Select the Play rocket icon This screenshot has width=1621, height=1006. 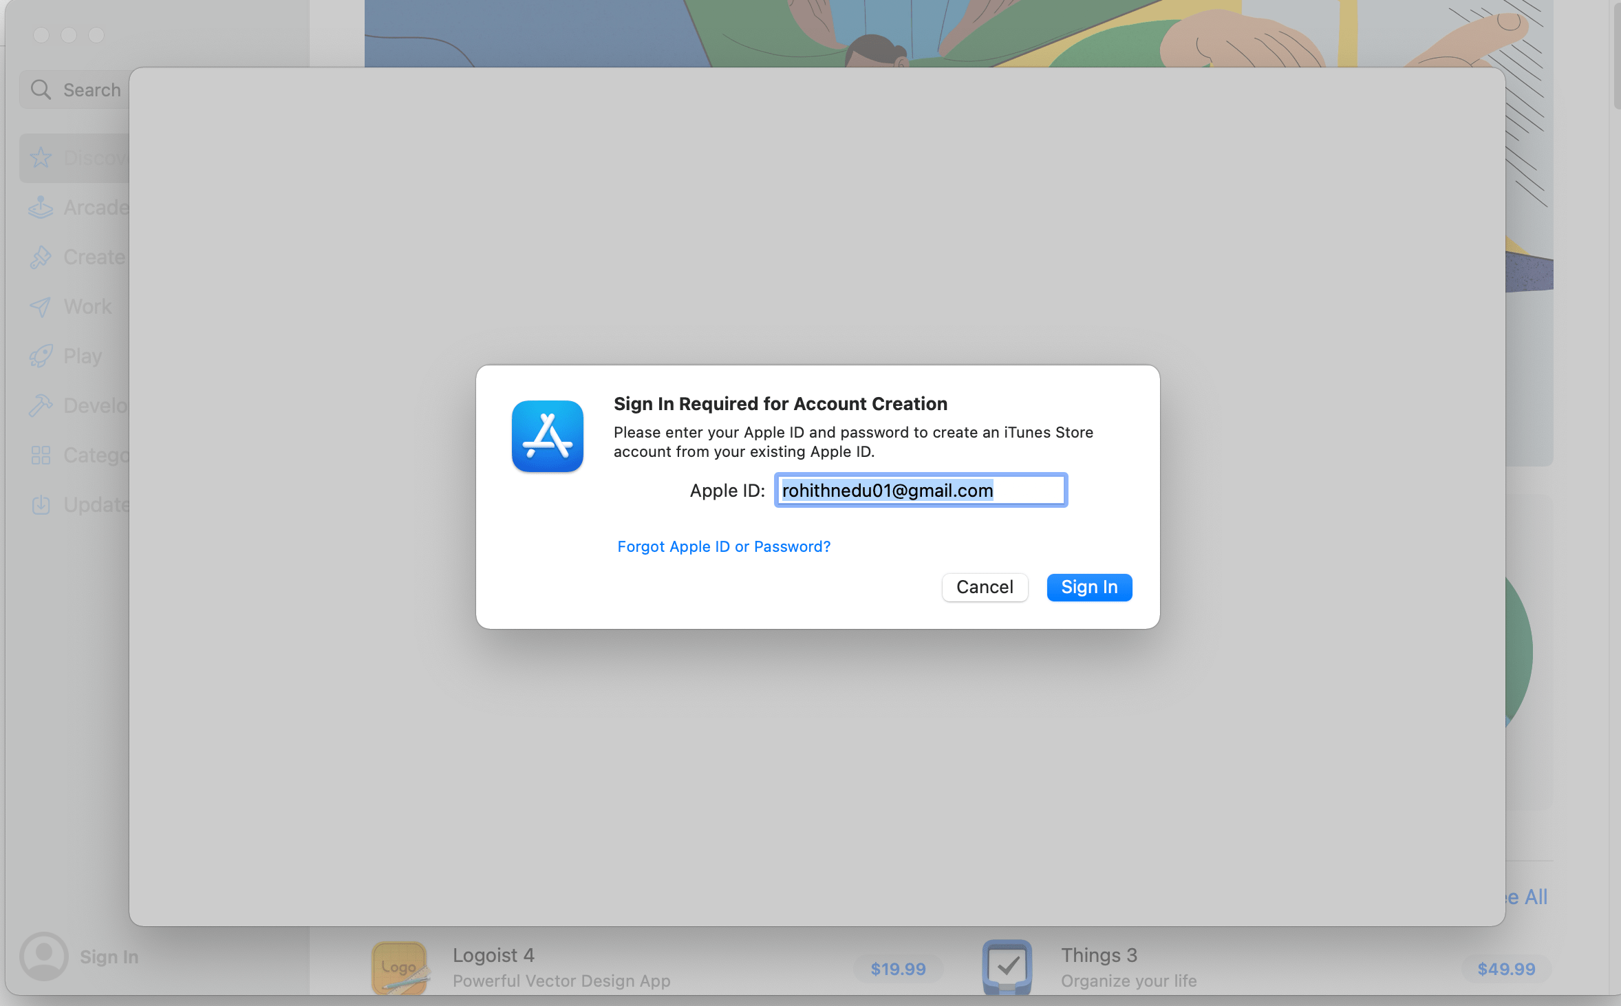point(41,356)
